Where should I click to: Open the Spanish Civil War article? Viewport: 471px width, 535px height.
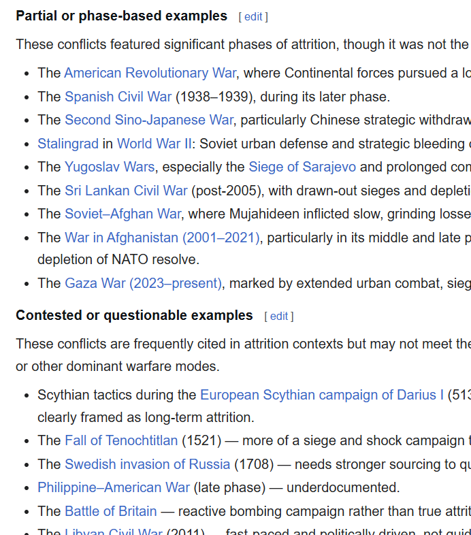[x=118, y=97]
